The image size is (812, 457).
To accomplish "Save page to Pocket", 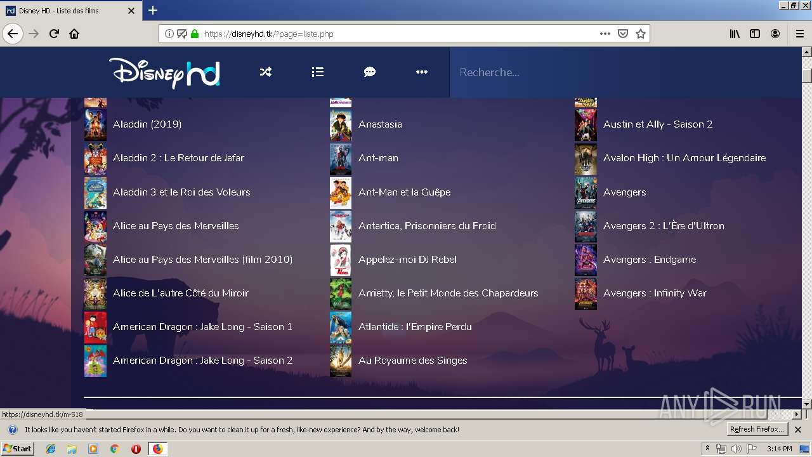I will 623,34.
